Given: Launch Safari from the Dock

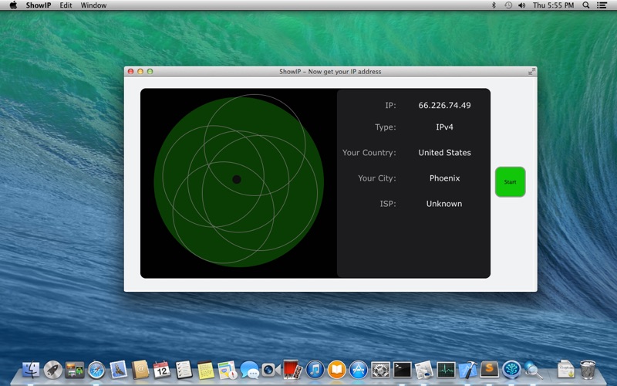Looking at the screenshot, I should click(96, 371).
